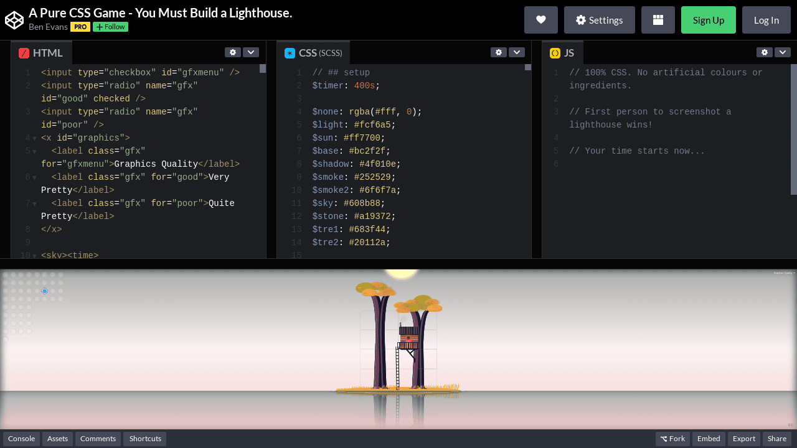Select the JS editor tab
The image size is (797, 448).
pos(563,53)
